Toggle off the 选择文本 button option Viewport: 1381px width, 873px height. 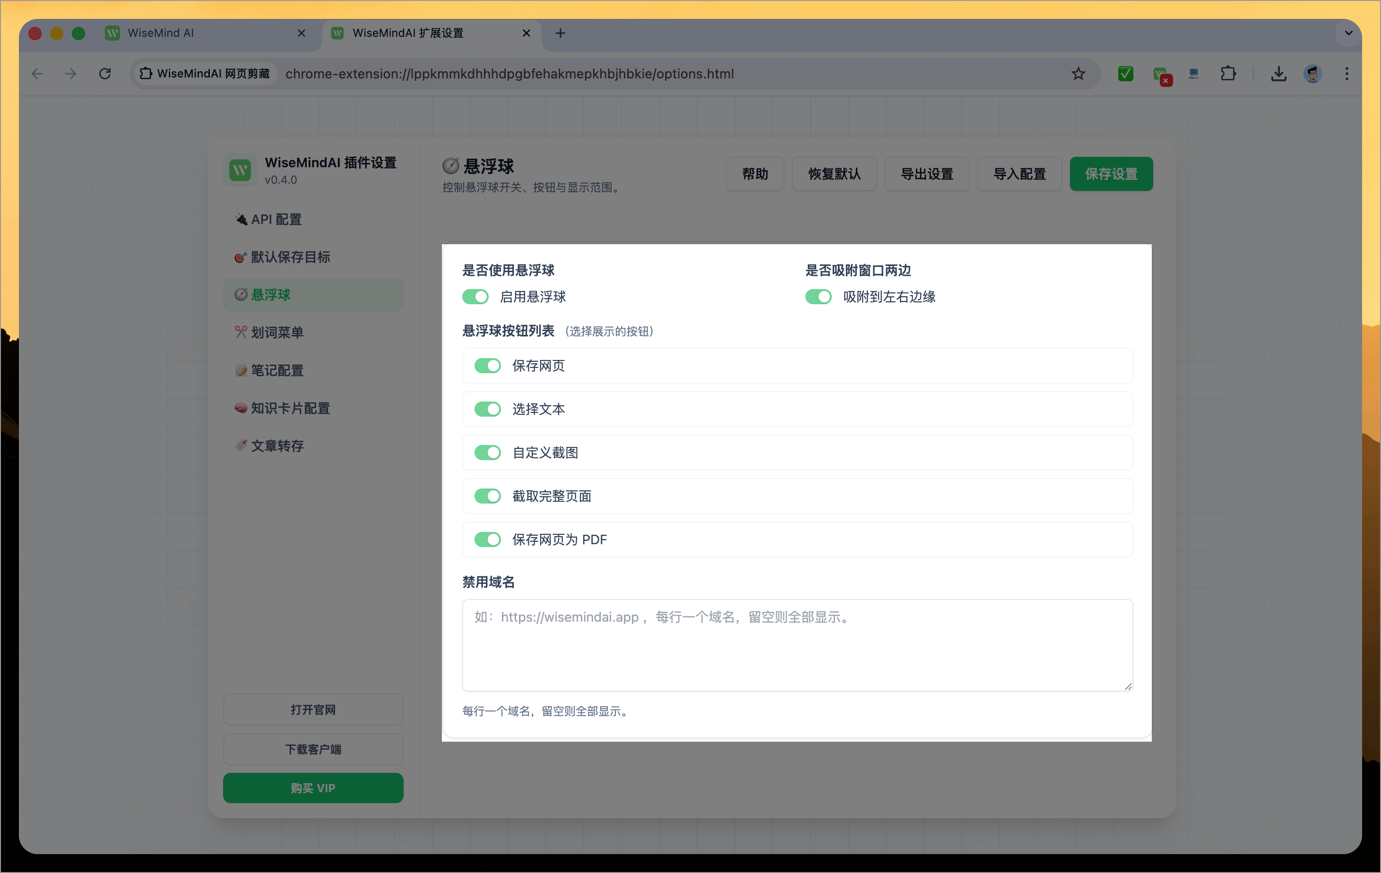point(487,409)
